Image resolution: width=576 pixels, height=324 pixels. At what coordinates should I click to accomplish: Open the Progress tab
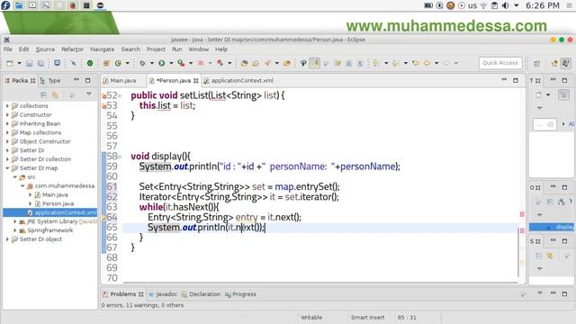click(x=241, y=294)
